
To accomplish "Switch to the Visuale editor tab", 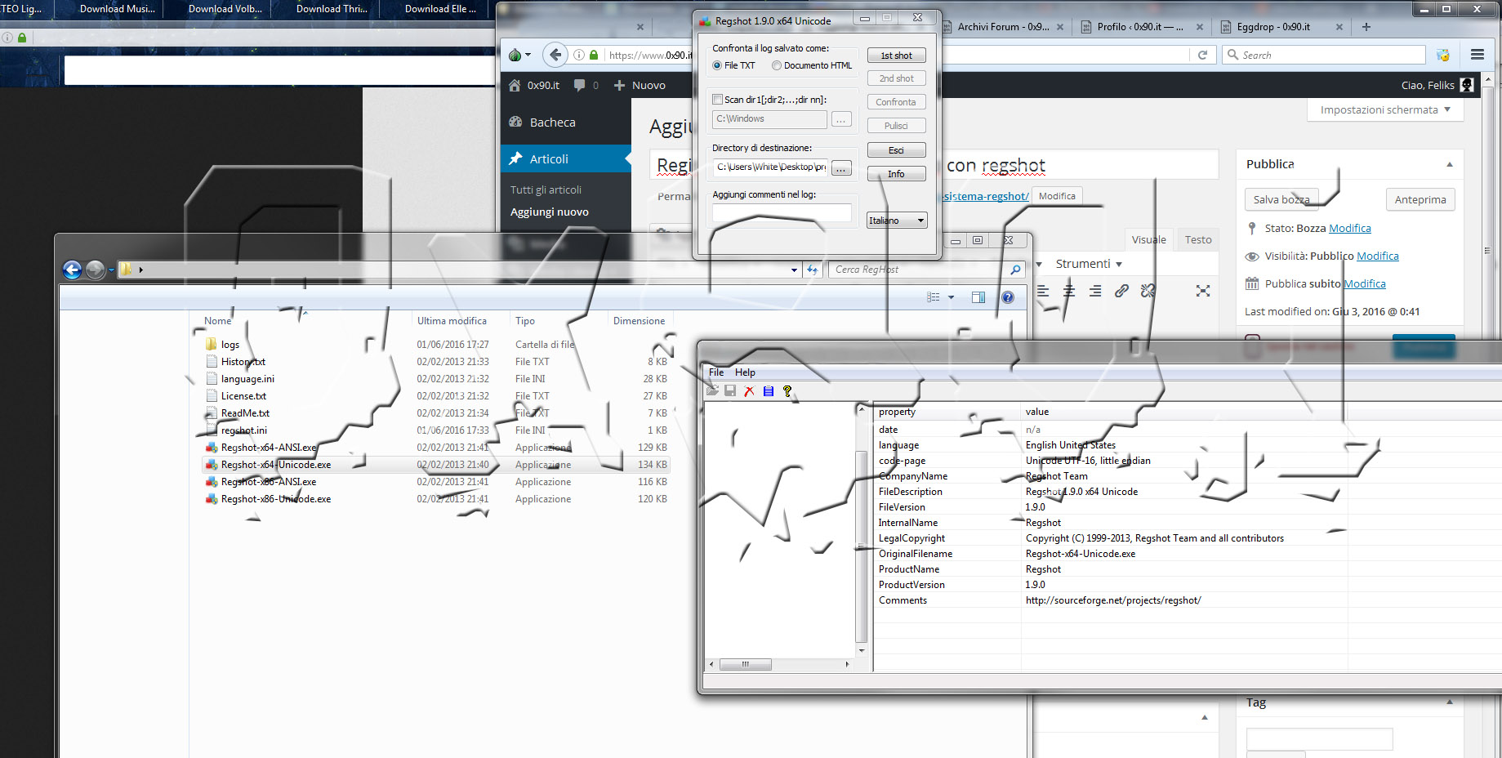I will (1148, 239).
